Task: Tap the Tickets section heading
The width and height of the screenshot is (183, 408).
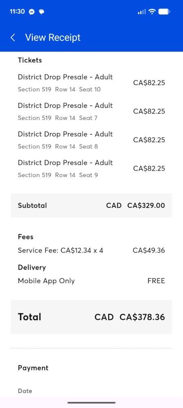Action: 30,60
